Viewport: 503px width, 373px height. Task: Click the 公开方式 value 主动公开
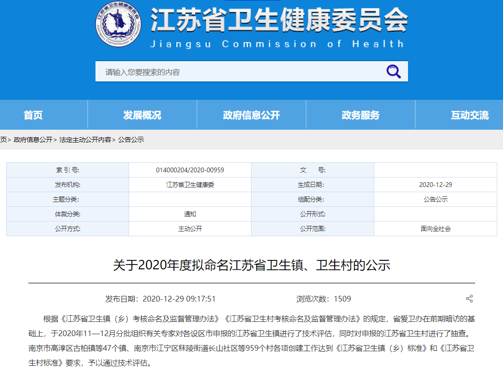pos(190,229)
